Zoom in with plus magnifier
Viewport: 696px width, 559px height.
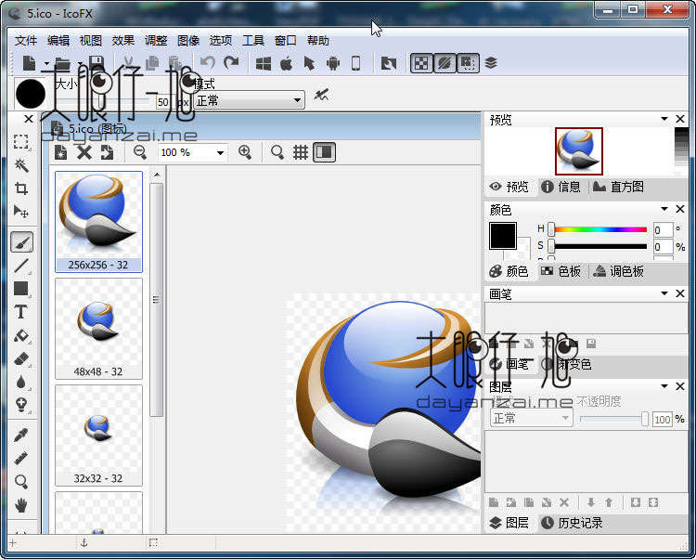(x=245, y=152)
